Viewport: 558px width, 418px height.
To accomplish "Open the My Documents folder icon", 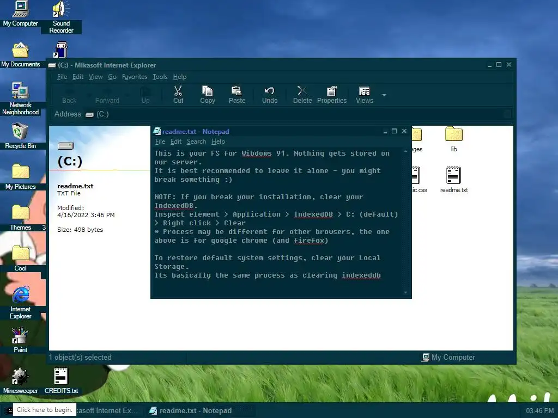I will (20, 55).
